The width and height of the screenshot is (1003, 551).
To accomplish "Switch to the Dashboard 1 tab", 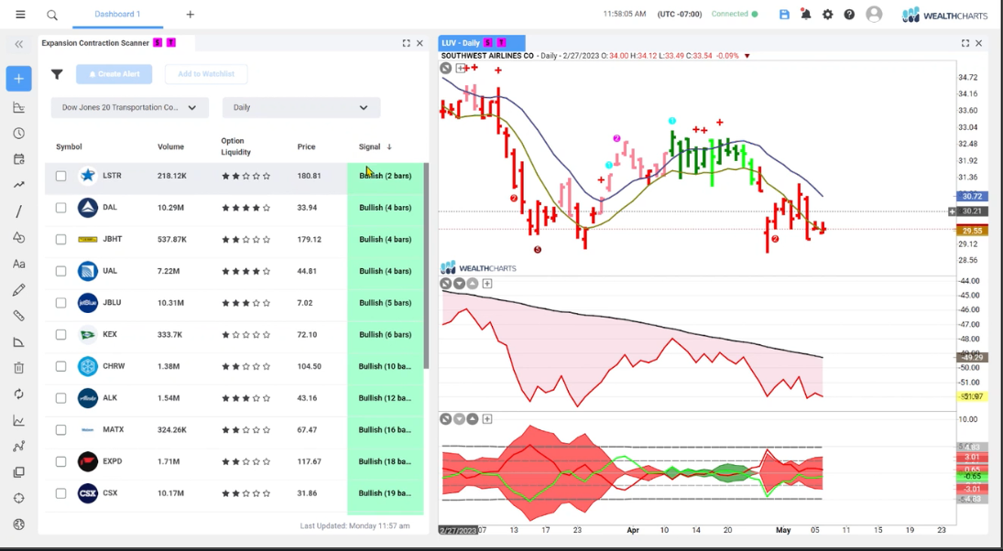I will pyautogui.click(x=117, y=14).
